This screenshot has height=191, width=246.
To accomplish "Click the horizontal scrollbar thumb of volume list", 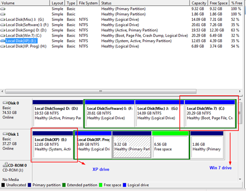I will coord(101,91).
